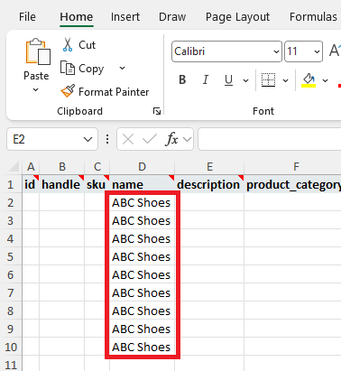Screen dimensions: 341x371
Task: Select column D header
Action: coord(142,166)
